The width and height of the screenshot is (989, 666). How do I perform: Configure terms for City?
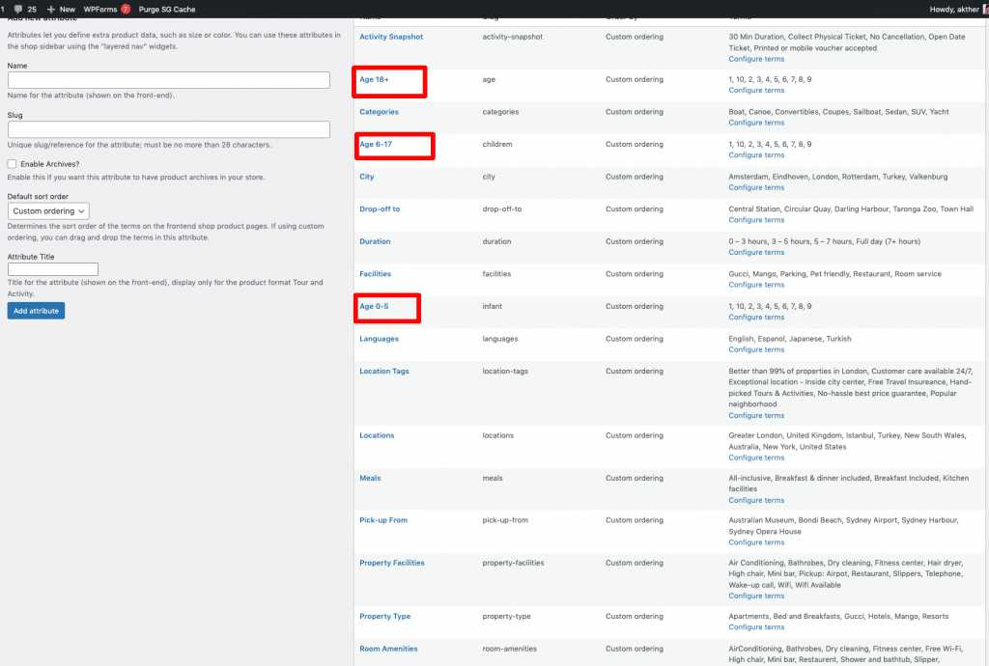tap(756, 188)
